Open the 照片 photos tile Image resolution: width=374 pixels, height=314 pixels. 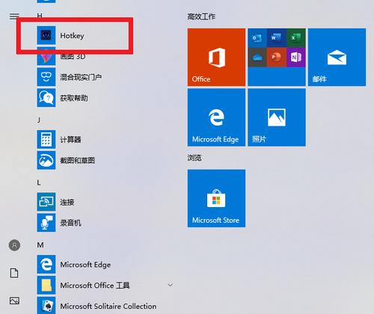(x=277, y=117)
